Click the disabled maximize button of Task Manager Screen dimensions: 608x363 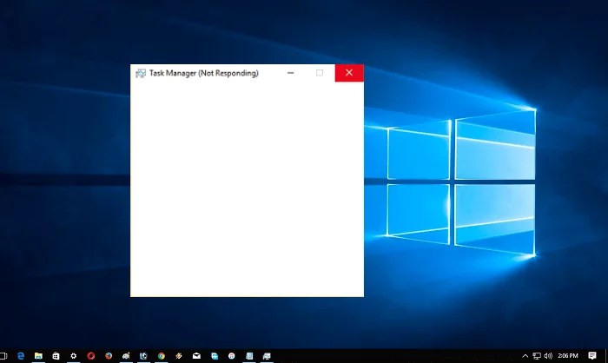(320, 73)
